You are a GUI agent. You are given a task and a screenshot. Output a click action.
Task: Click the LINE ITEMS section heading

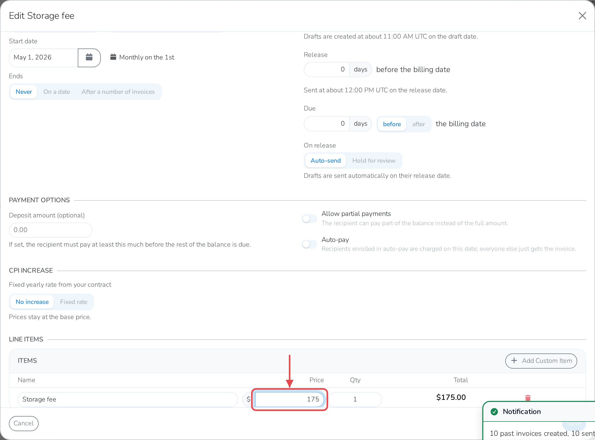pos(26,339)
